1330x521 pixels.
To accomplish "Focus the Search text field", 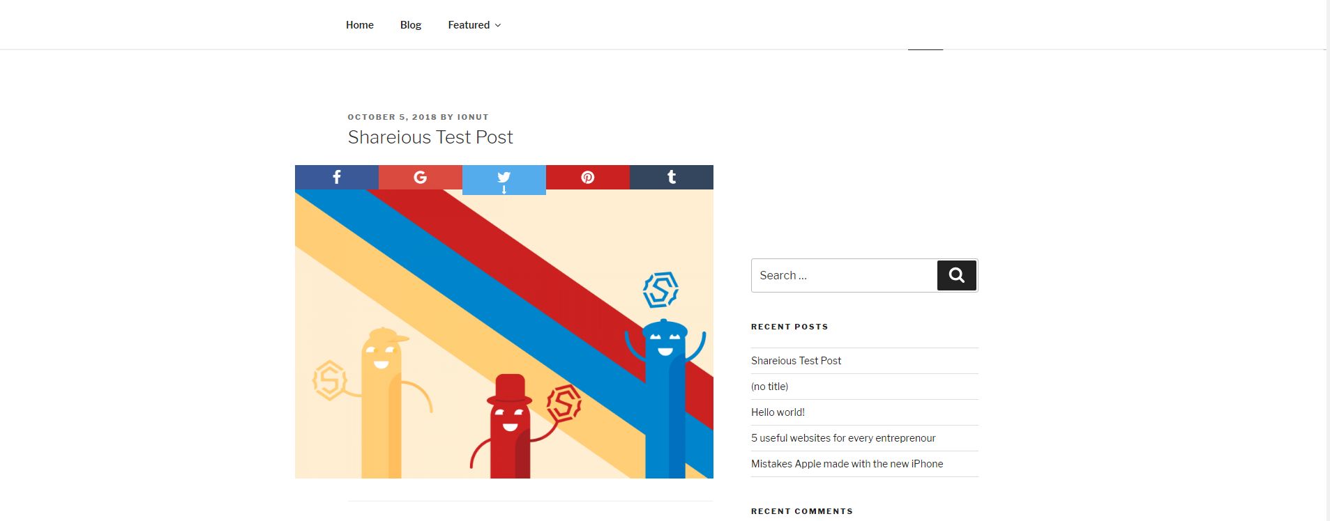I will (x=844, y=275).
